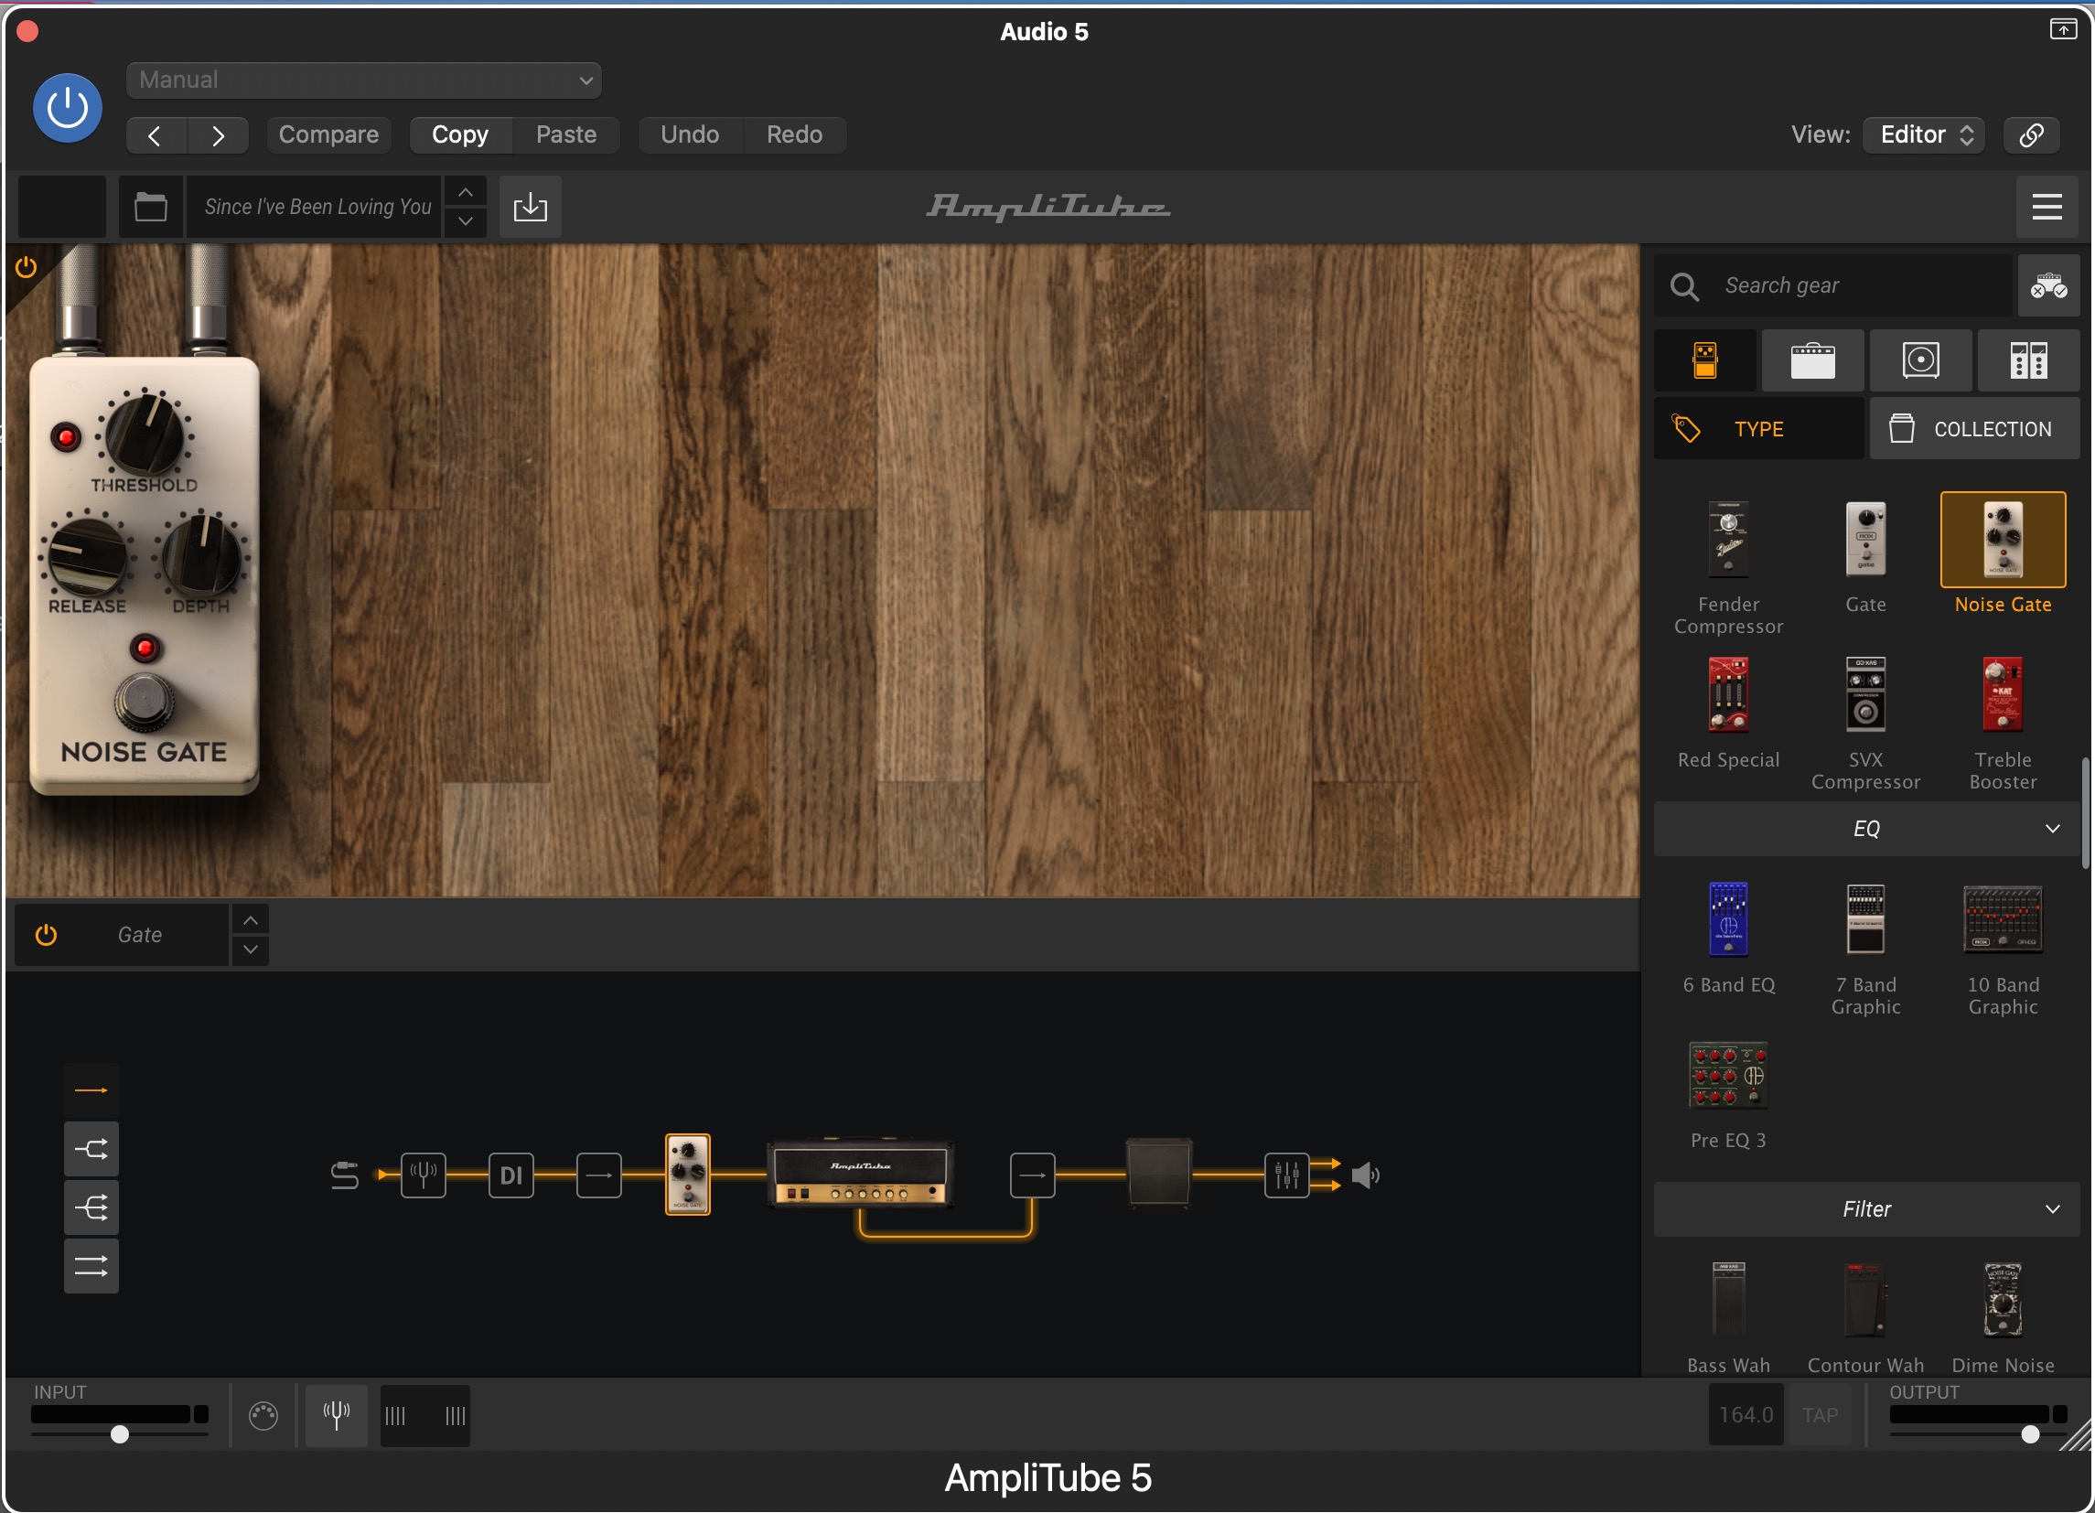
Task: Switch to the COLLECTION filter tab
Action: coord(1975,430)
